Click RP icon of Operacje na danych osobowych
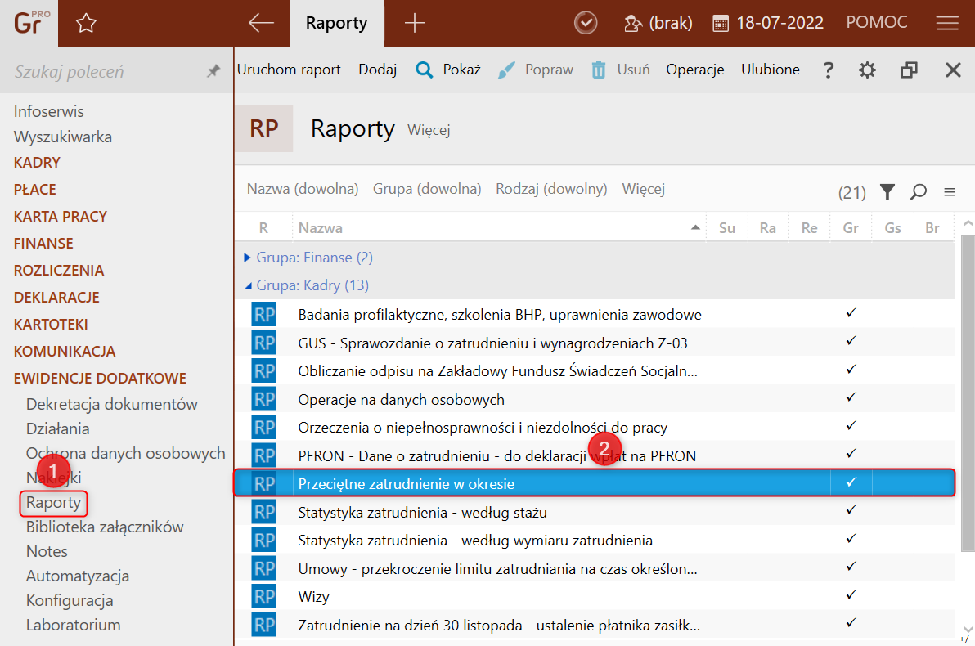Image resolution: width=975 pixels, height=646 pixels. (x=263, y=399)
